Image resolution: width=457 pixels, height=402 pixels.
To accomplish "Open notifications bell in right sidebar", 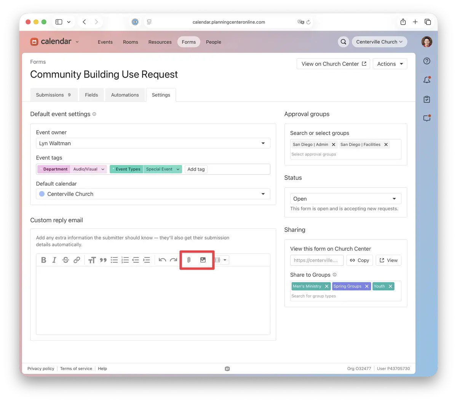I will (x=427, y=80).
